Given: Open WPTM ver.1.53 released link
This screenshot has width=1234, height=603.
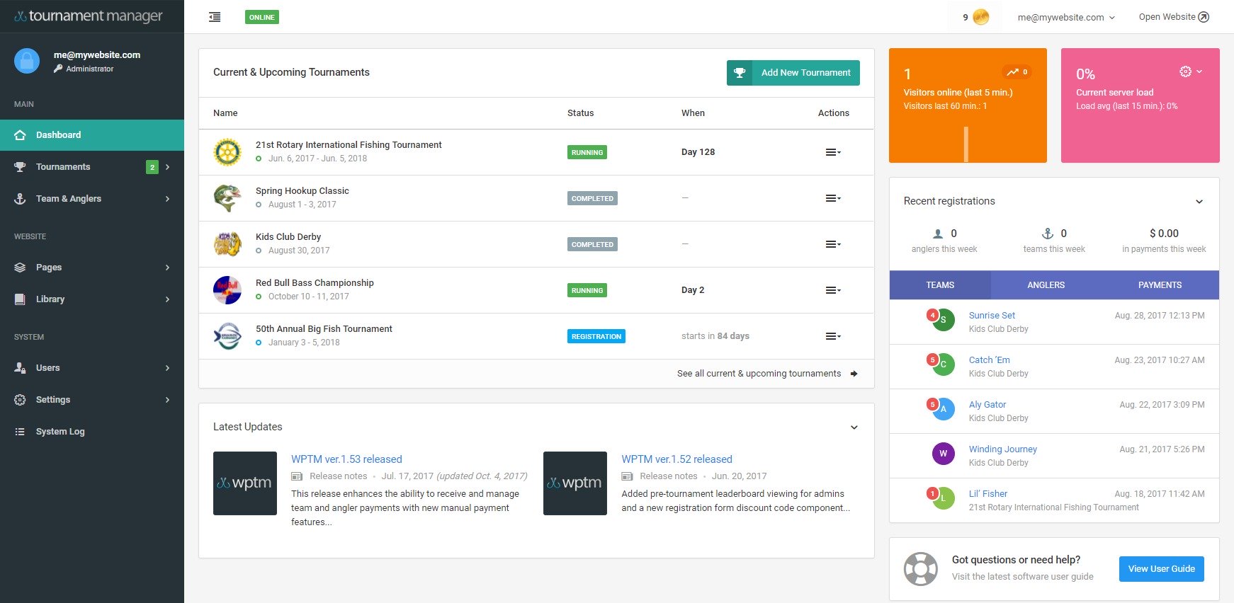Looking at the screenshot, I should (346, 459).
